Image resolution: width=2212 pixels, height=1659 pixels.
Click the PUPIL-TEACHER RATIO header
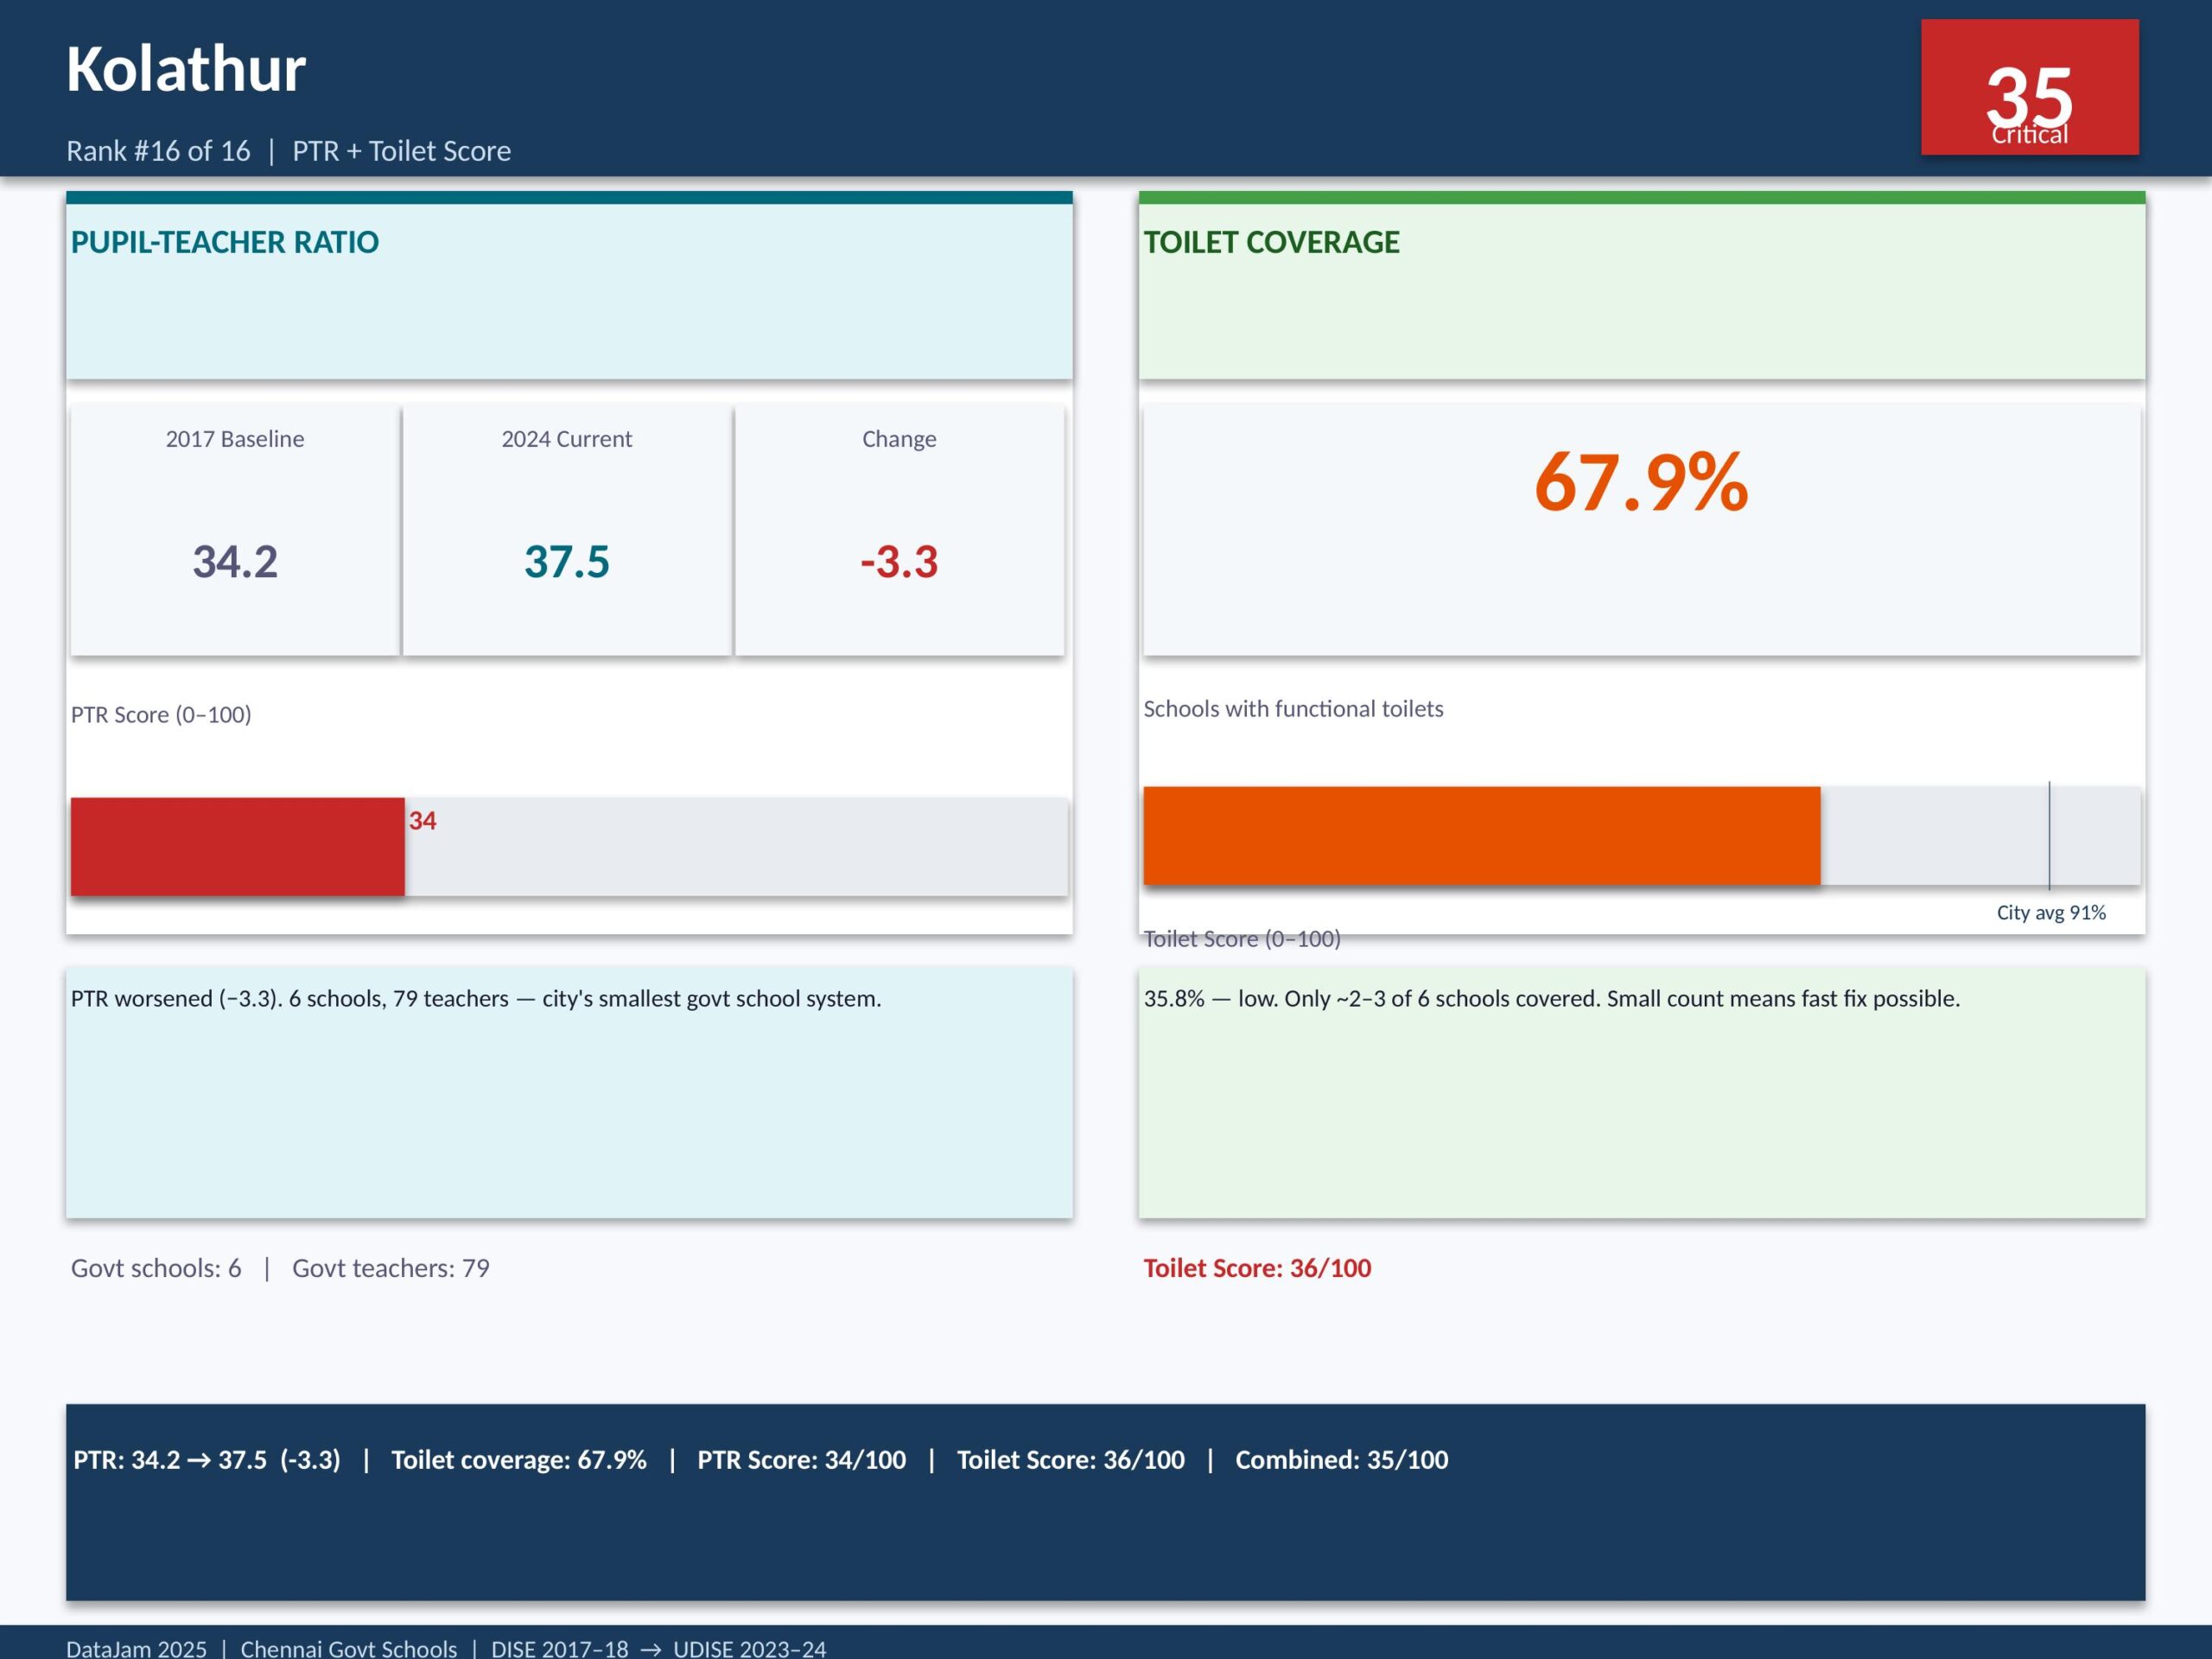coord(225,242)
